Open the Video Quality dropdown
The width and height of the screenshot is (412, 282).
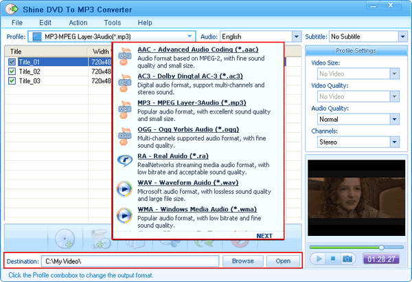click(394, 96)
